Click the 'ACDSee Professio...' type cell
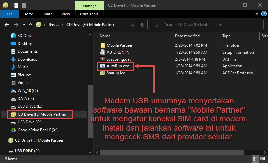 [239, 73]
